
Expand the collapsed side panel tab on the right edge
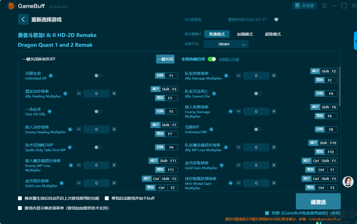[355, 41]
